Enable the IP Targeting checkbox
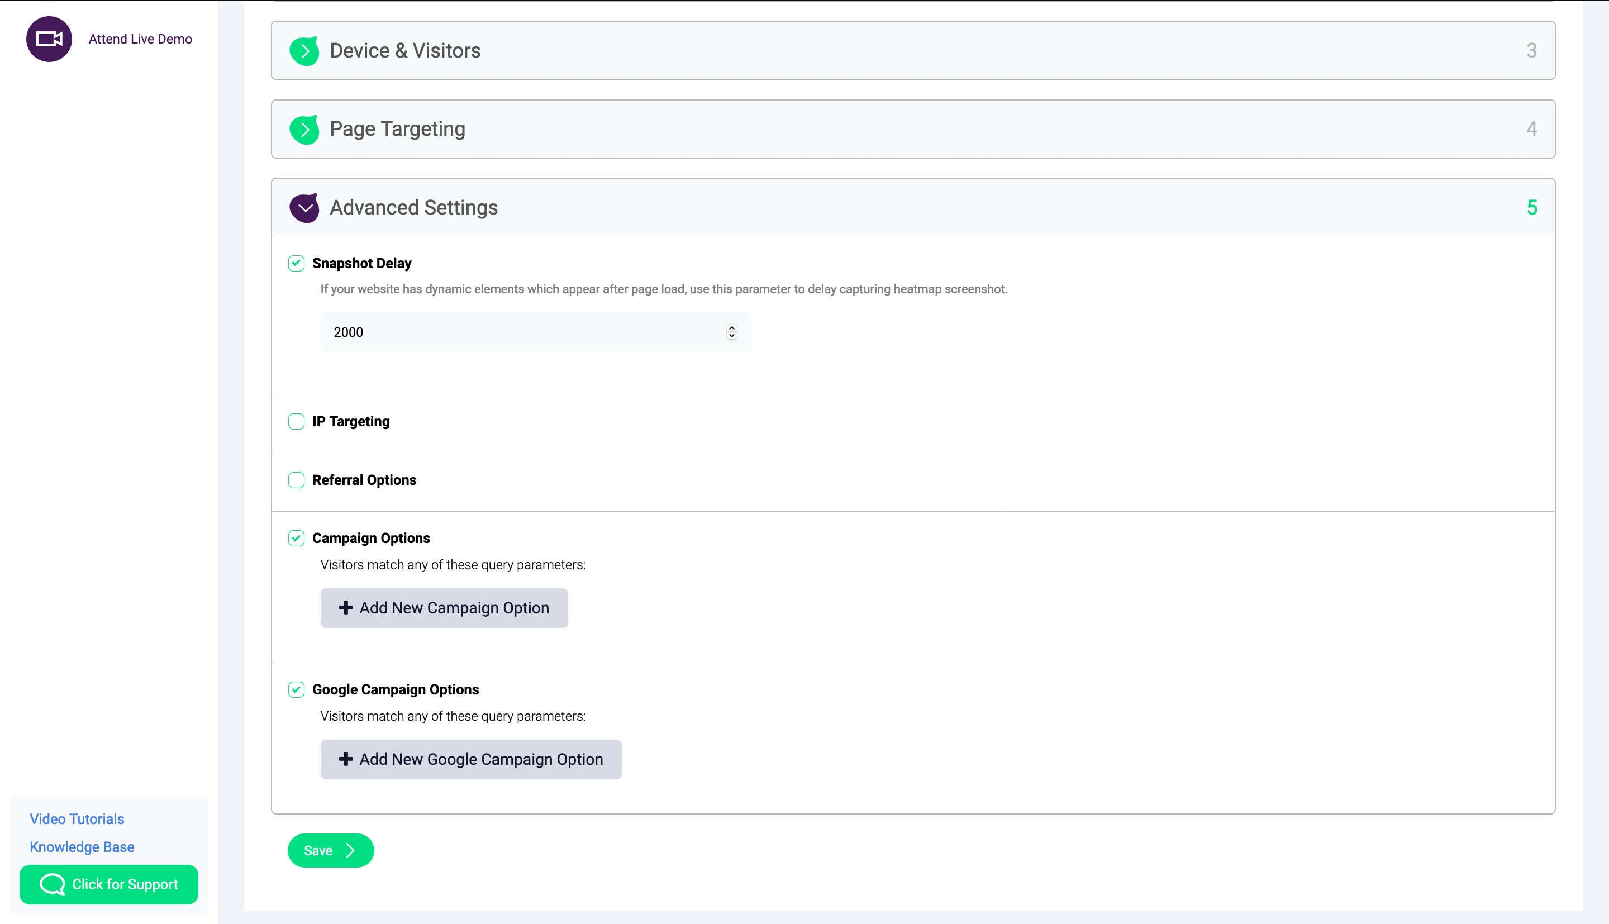 pos(296,421)
